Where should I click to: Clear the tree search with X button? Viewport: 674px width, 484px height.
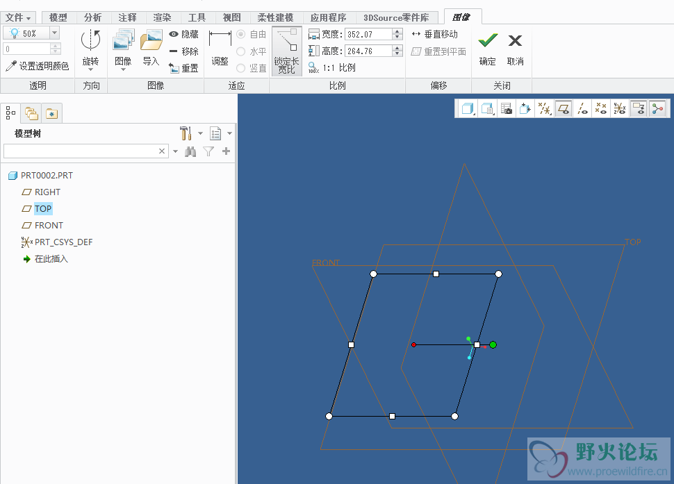click(162, 151)
